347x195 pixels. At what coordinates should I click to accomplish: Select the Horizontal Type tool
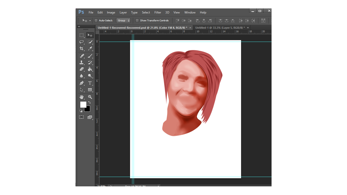tap(90, 83)
